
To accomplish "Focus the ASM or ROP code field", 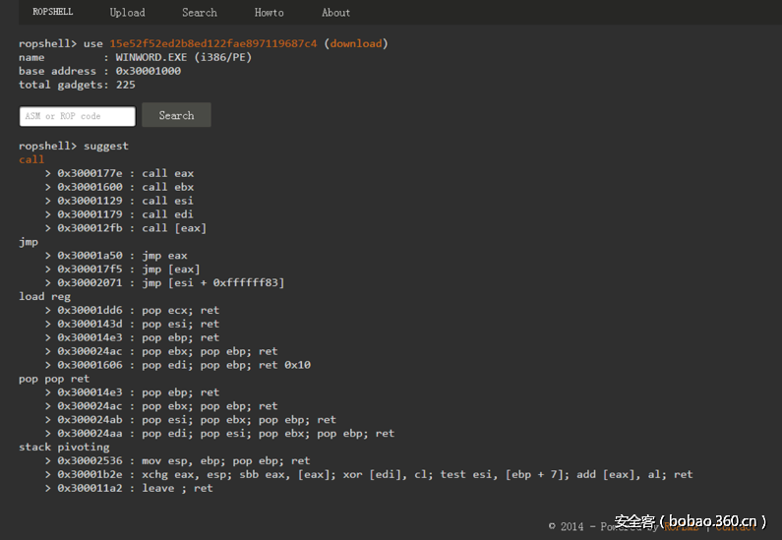I will [78, 116].
